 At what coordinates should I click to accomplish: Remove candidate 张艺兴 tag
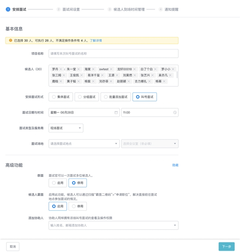[152, 75]
